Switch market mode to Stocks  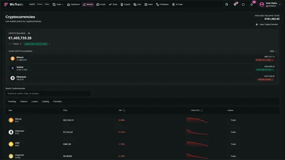40,4
